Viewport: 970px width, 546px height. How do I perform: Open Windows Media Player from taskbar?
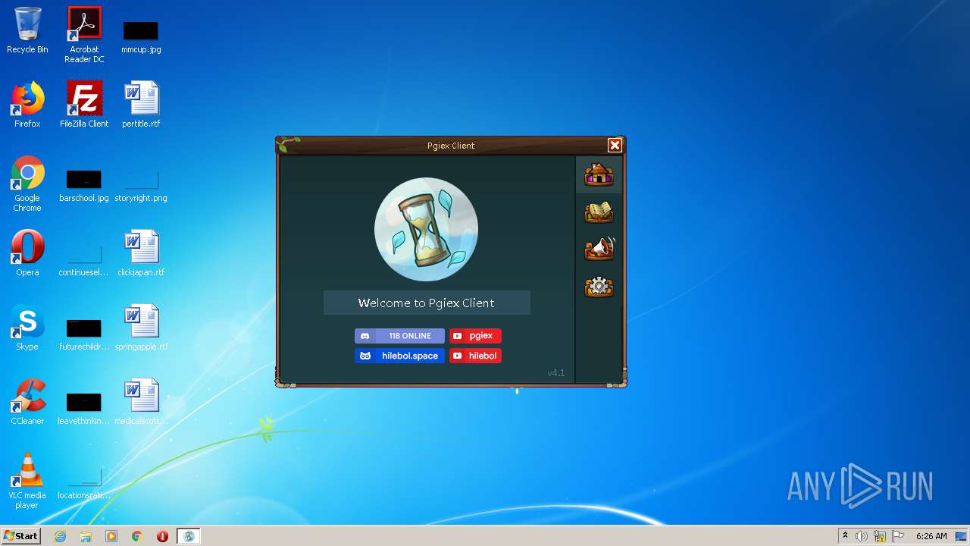tap(111, 536)
